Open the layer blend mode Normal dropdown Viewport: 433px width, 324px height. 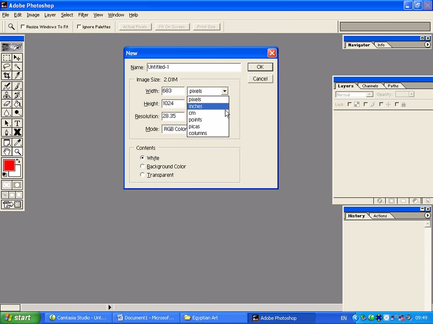(x=354, y=94)
